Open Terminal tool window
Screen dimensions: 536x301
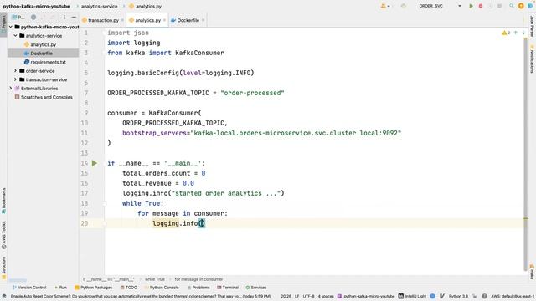point(228,288)
